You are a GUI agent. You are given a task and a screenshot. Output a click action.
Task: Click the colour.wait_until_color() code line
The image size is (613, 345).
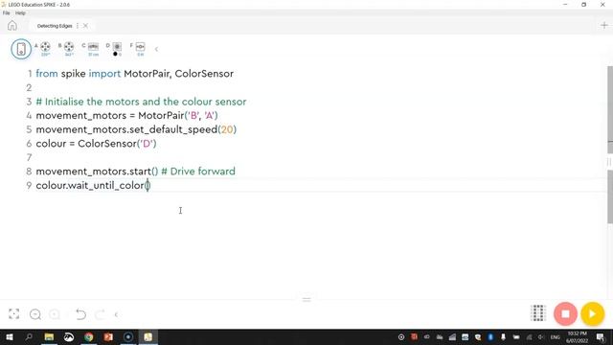pos(93,185)
